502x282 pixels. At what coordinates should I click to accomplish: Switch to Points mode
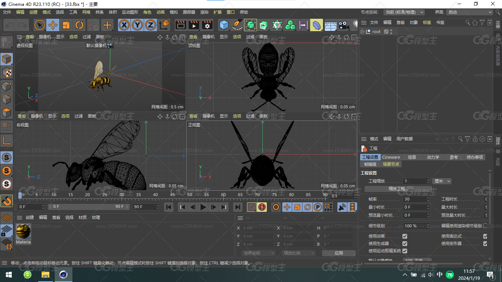pos(7,86)
